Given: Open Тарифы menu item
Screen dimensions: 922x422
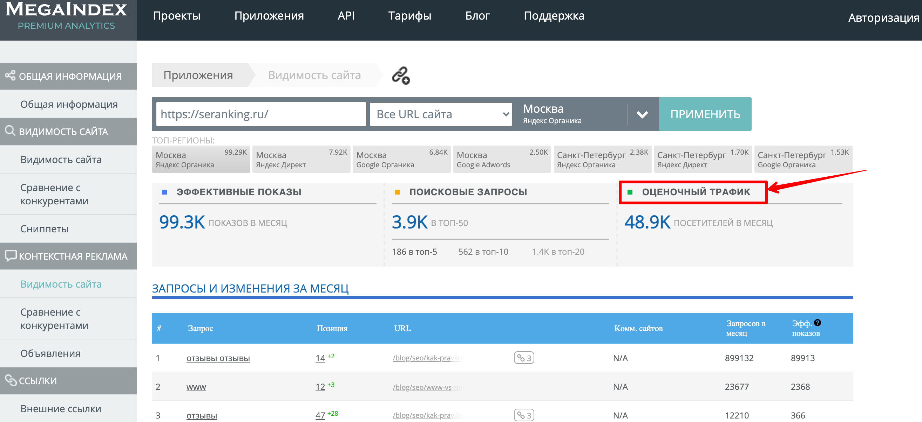Looking at the screenshot, I should pyautogui.click(x=410, y=16).
